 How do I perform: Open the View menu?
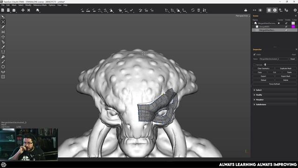click(59, 5)
